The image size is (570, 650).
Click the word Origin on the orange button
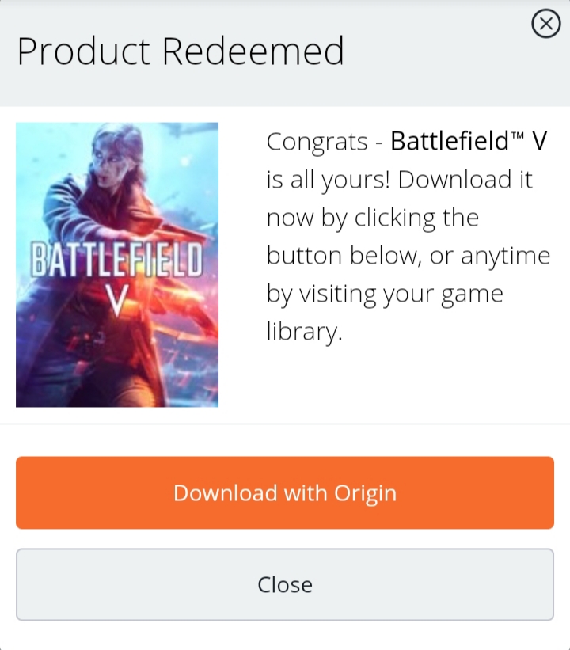pyautogui.click(x=366, y=494)
